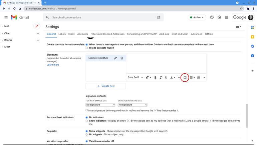Switch to the Labels tab
Screen dimensions: 257x145
[62, 34]
